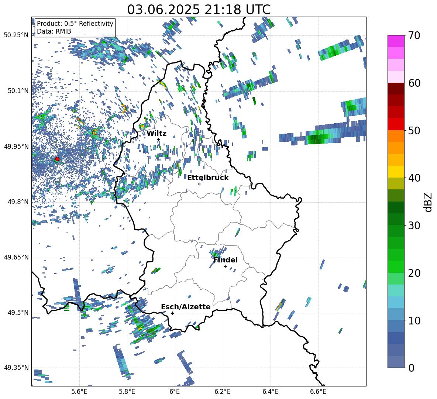Click the 'Product: 0.5° Reflectivity' text
The height and width of the screenshot is (399, 437).
[75, 23]
